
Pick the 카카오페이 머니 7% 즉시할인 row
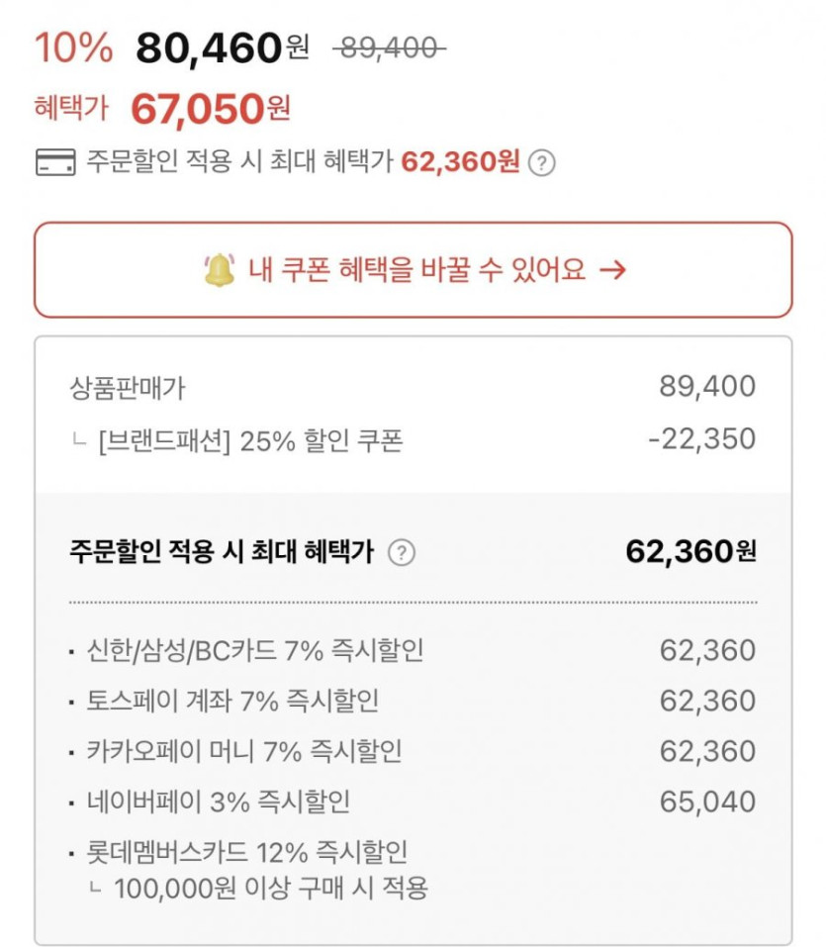(244, 752)
